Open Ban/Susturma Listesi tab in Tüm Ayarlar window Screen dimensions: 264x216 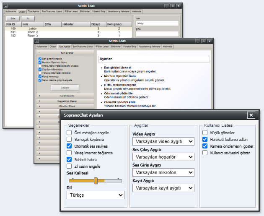point(83,47)
